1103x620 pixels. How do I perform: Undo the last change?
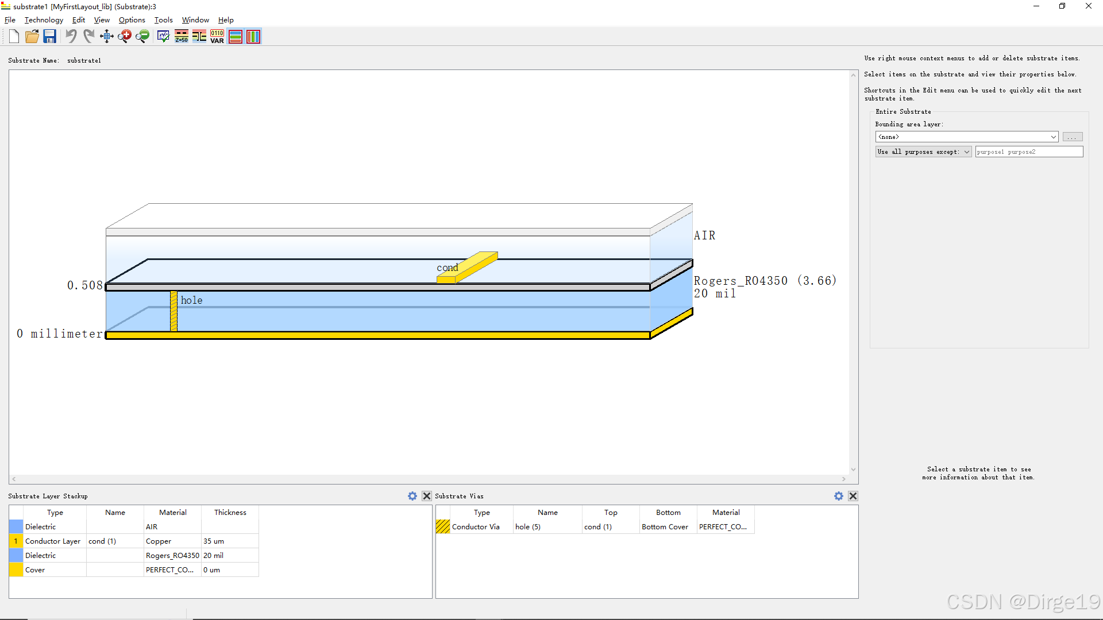[71, 36]
